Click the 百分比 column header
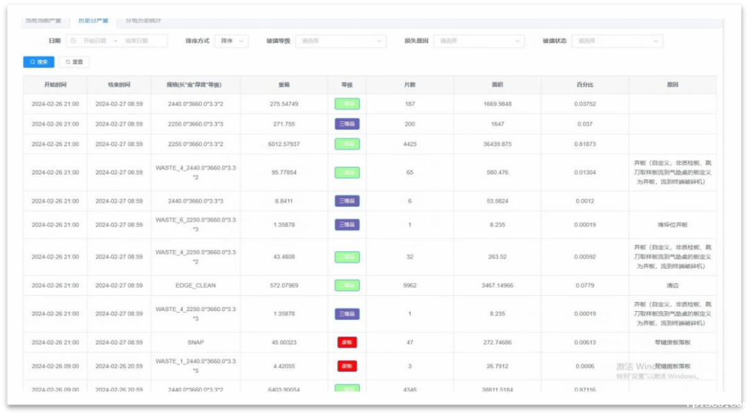Screen dimensions: 749x415 point(585,85)
